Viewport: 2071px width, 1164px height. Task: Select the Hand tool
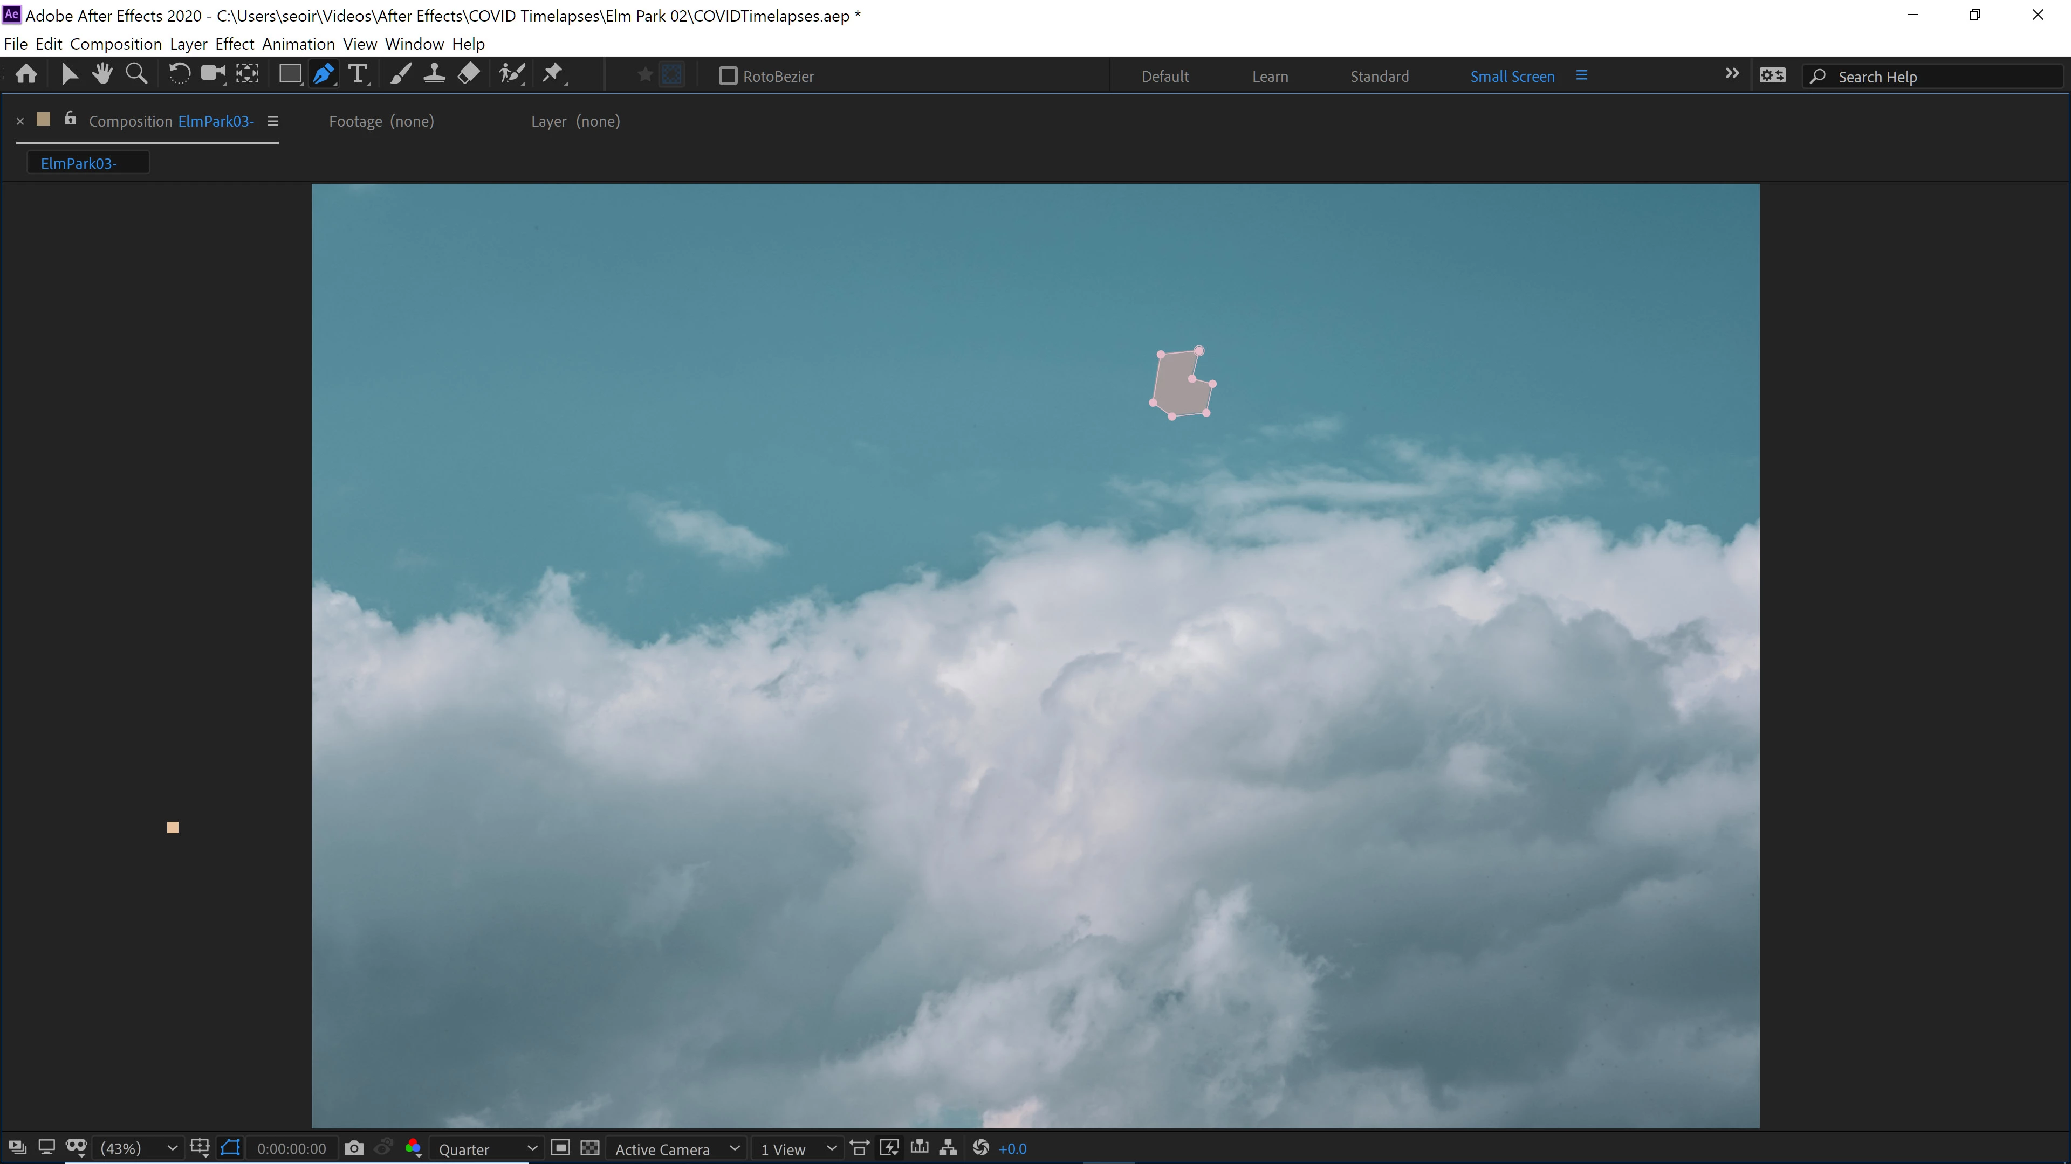pos(102,75)
